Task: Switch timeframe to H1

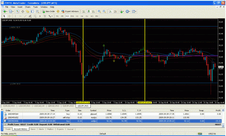Action: tap(77, 16)
